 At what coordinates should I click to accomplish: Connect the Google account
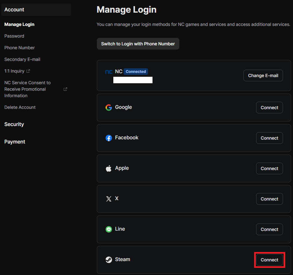click(269, 108)
